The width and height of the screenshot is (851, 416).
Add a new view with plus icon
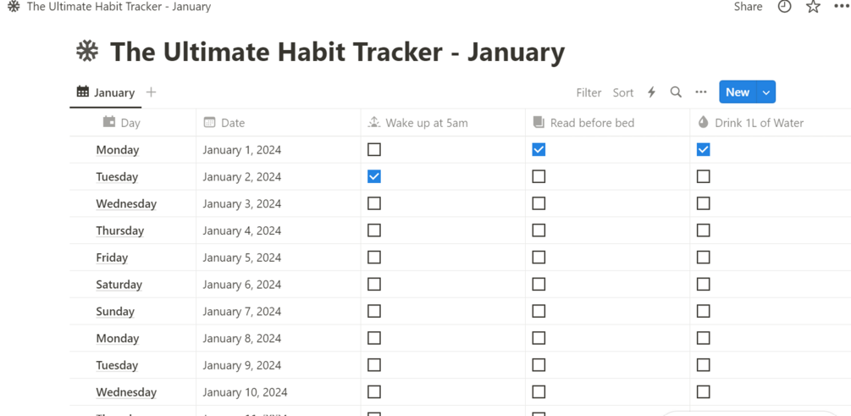click(x=151, y=92)
